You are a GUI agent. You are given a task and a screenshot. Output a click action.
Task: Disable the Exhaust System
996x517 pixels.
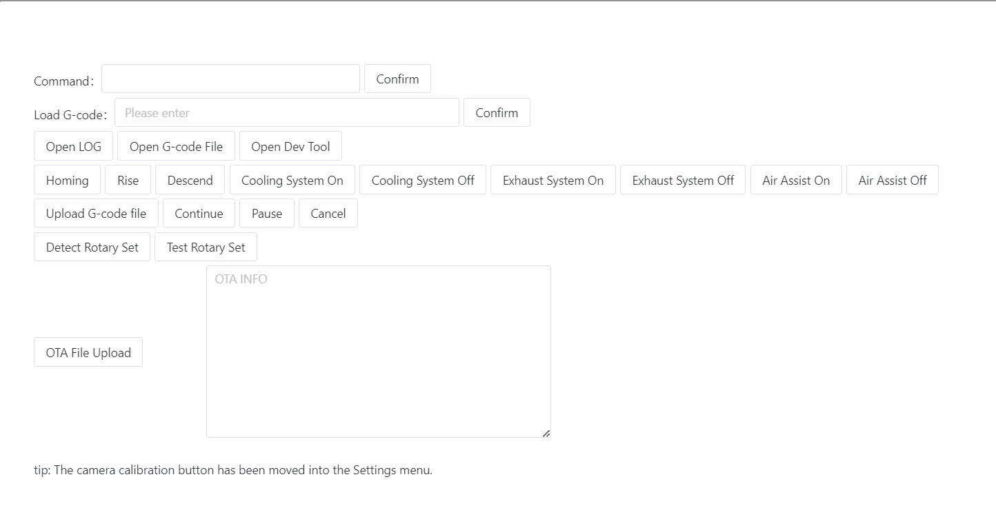(683, 180)
